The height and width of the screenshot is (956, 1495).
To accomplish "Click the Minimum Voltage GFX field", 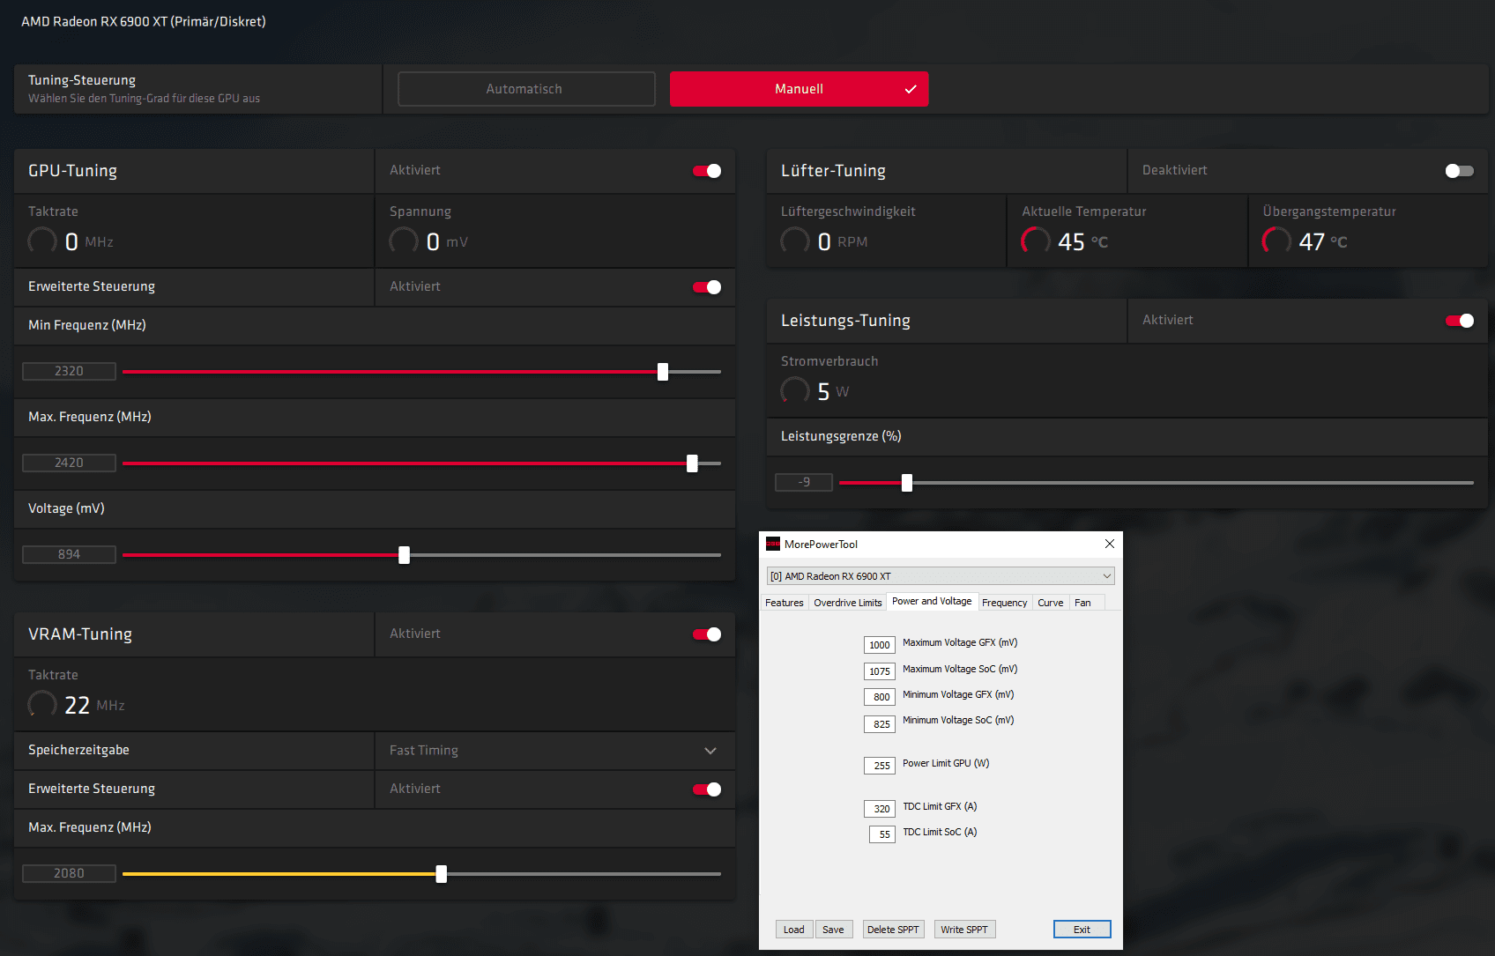I will [880, 697].
